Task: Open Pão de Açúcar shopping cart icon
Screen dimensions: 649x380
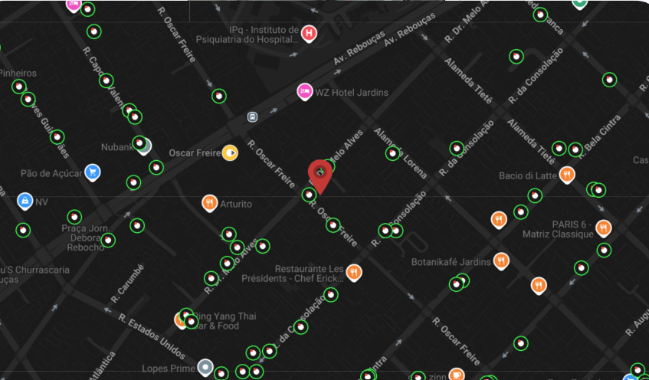Action: coord(93,172)
